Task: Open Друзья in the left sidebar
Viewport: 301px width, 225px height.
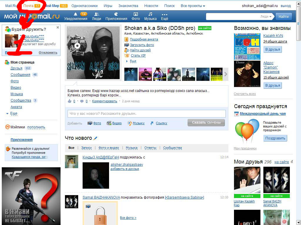Action: click(x=16, y=68)
